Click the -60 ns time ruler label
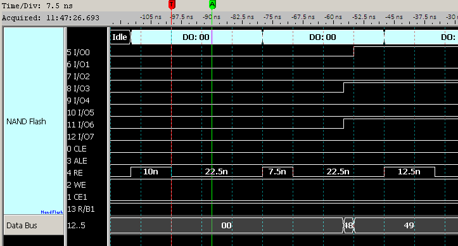This screenshot has width=458, height=246. point(333,17)
